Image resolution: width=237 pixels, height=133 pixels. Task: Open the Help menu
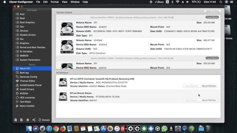[85, 2]
